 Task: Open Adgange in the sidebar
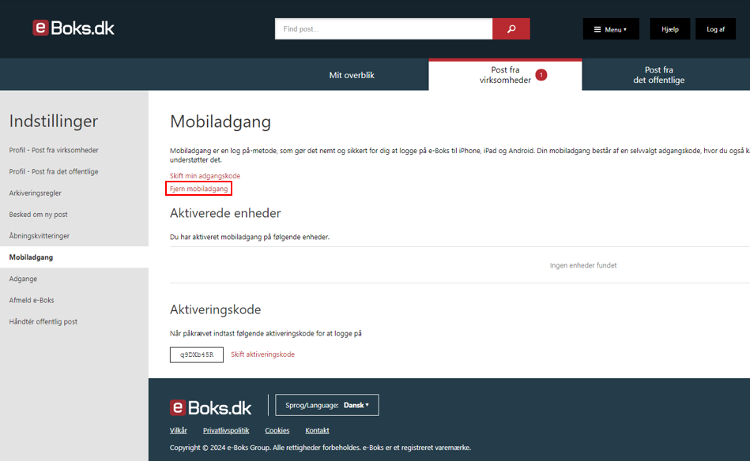pyautogui.click(x=23, y=279)
